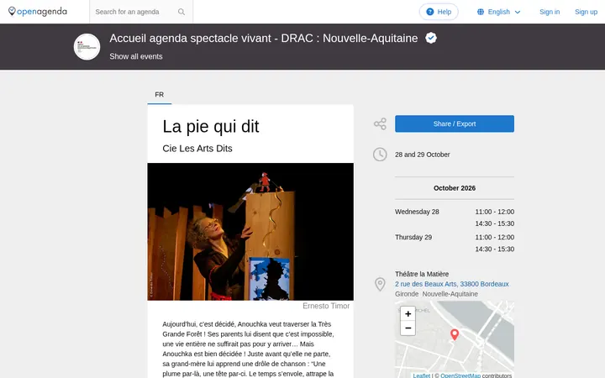Open the address 2 rue des Beaux Arts link

tap(451, 284)
